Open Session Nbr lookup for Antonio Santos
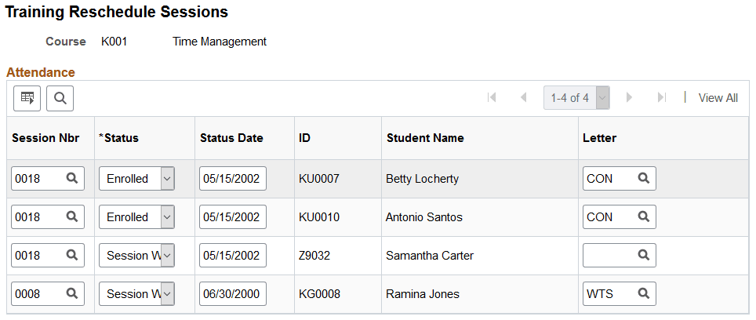The height and width of the screenshot is (320, 756). pos(72,217)
